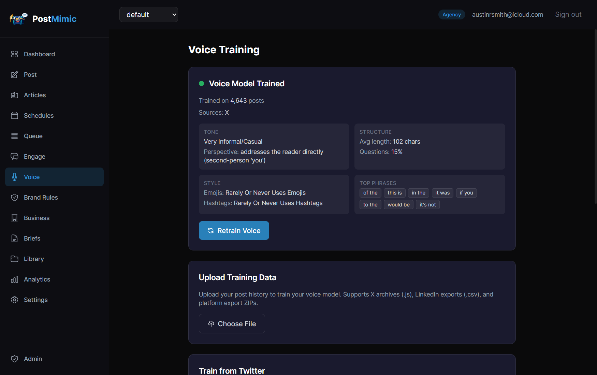Click the Engage chat bubbles icon
This screenshot has height=375, width=597.
click(x=14, y=157)
